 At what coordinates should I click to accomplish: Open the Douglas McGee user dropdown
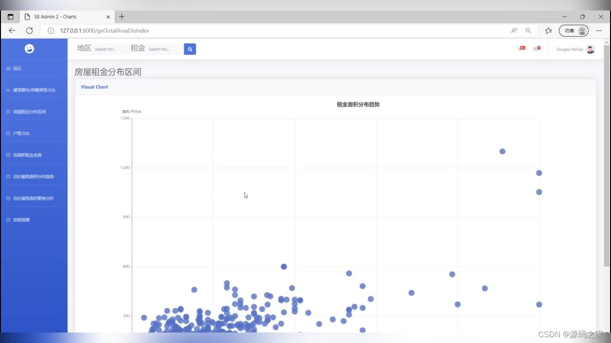[575, 49]
